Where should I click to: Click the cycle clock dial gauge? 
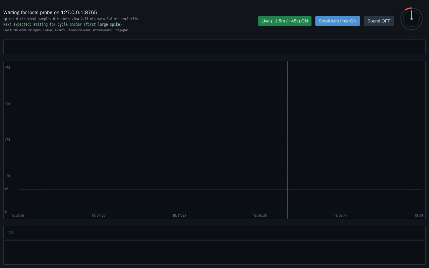(412, 19)
